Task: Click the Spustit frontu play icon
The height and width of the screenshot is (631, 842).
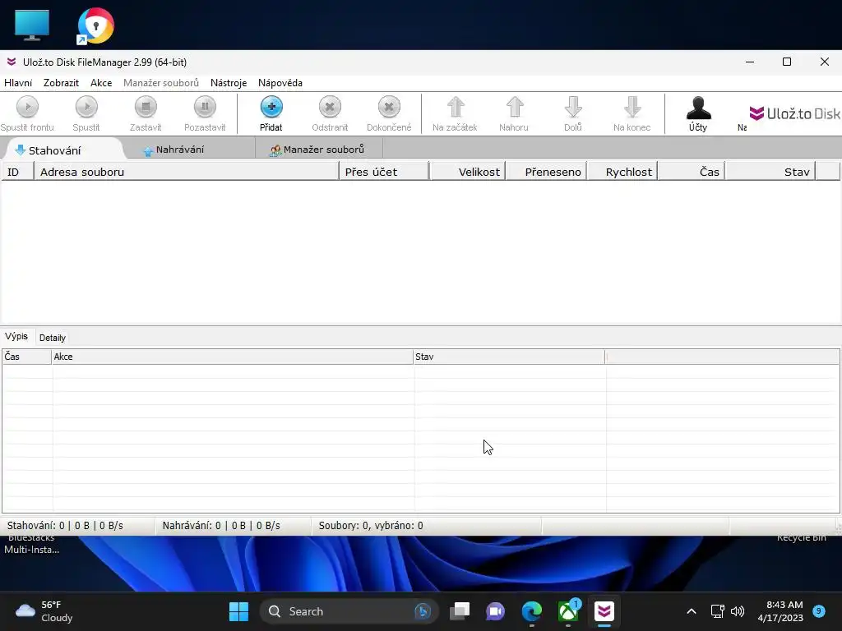Action: point(27,107)
